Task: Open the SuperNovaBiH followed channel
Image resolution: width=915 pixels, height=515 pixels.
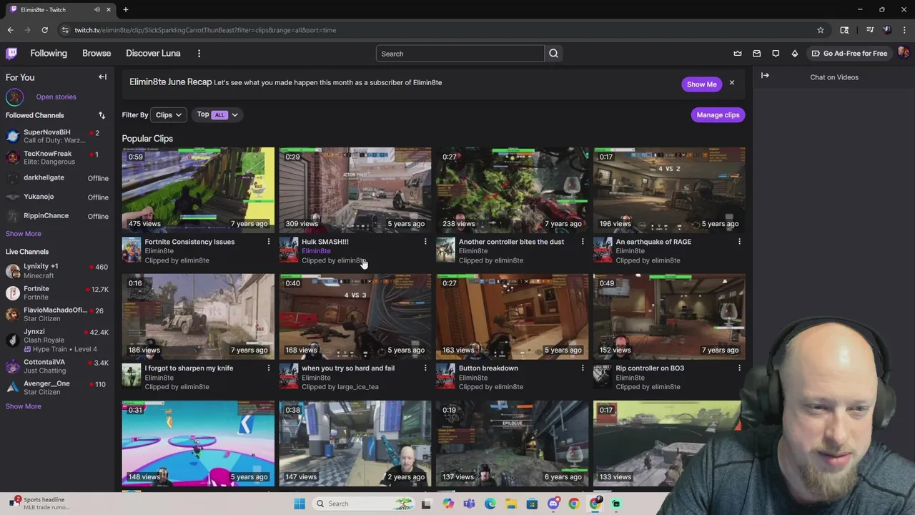Action: coord(56,136)
